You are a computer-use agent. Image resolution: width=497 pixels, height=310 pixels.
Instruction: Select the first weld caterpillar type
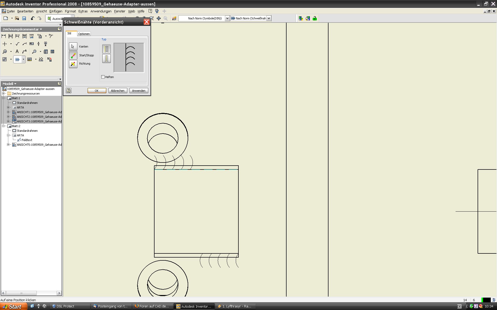point(106,49)
